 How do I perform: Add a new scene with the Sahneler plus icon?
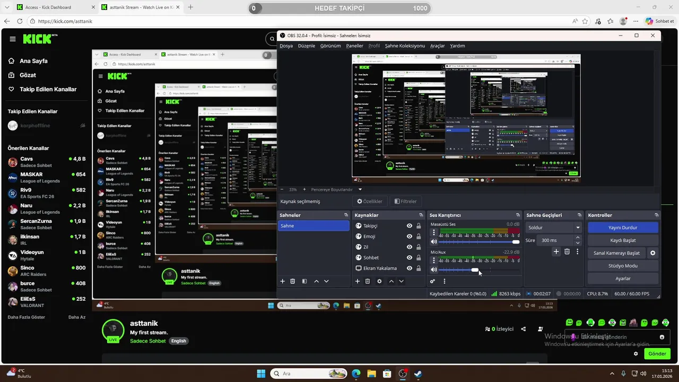(283, 281)
